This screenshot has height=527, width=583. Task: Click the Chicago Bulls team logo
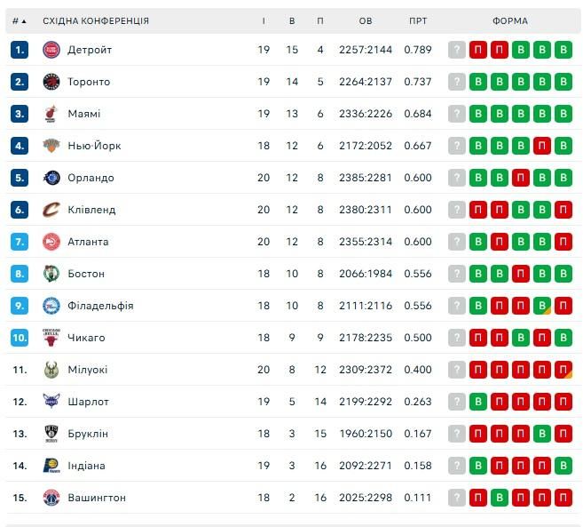click(x=51, y=338)
